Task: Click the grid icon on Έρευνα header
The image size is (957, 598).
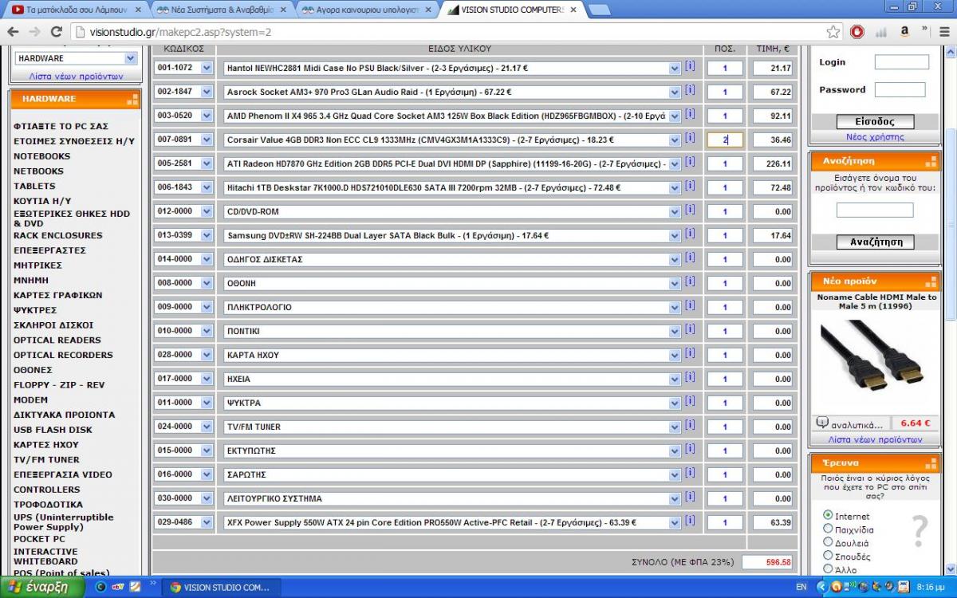Action: (x=931, y=463)
